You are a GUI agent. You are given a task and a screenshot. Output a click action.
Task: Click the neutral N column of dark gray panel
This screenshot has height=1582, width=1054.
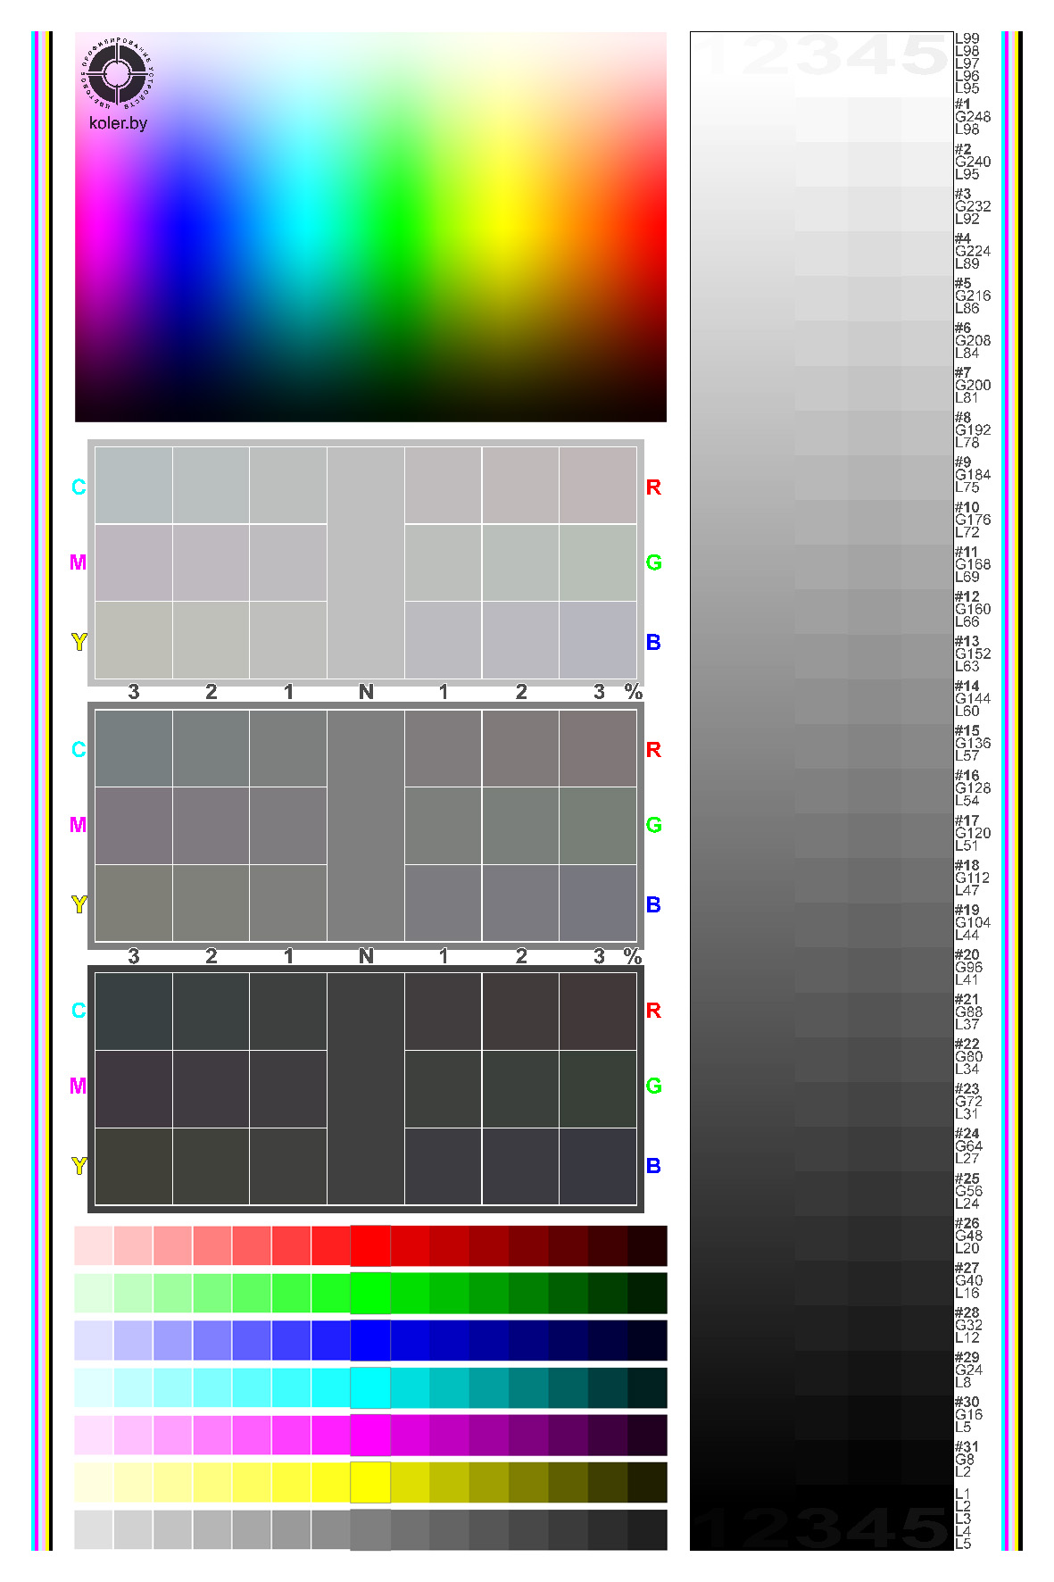point(366,1088)
